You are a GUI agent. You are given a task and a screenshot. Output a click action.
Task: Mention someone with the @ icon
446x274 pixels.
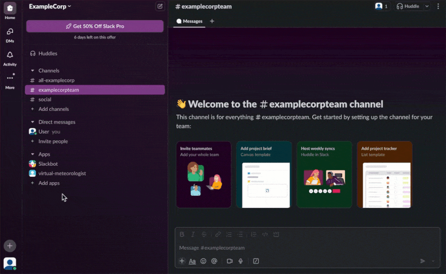(214, 261)
